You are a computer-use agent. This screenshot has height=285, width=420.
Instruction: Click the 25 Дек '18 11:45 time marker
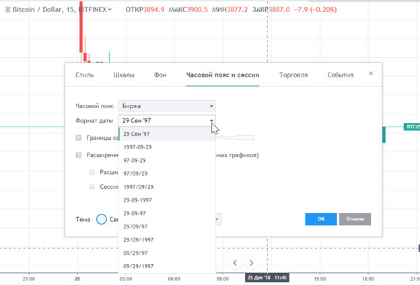[x=267, y=278]
